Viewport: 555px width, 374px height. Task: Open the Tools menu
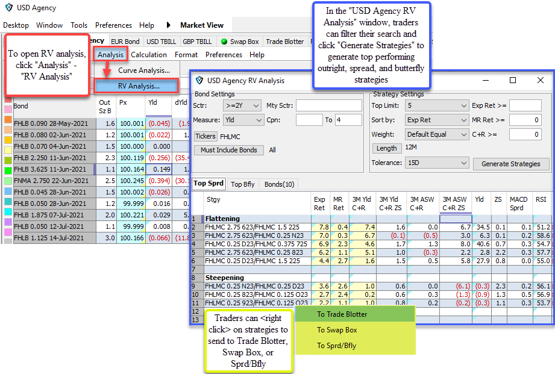78,25
